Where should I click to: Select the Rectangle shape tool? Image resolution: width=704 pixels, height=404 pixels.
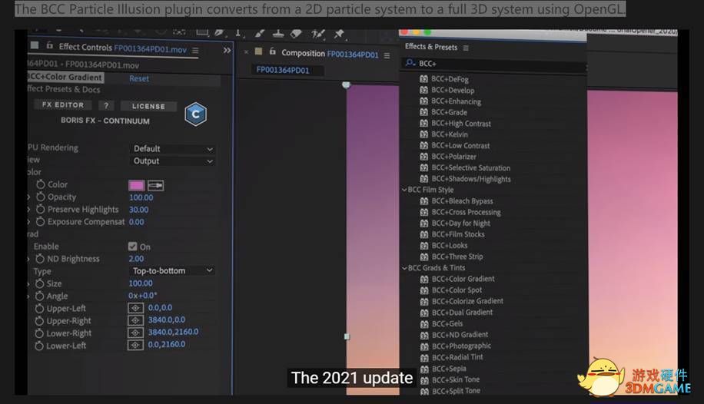tap(202, 32)
